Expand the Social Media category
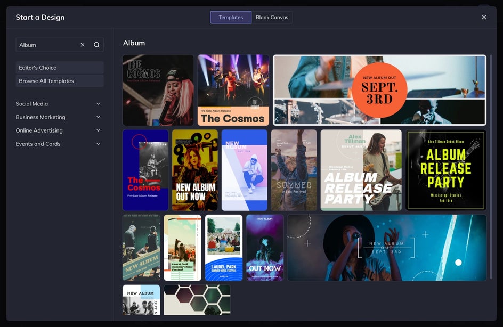This screenshot has width=503, height=327. click(x=59, y=104)
